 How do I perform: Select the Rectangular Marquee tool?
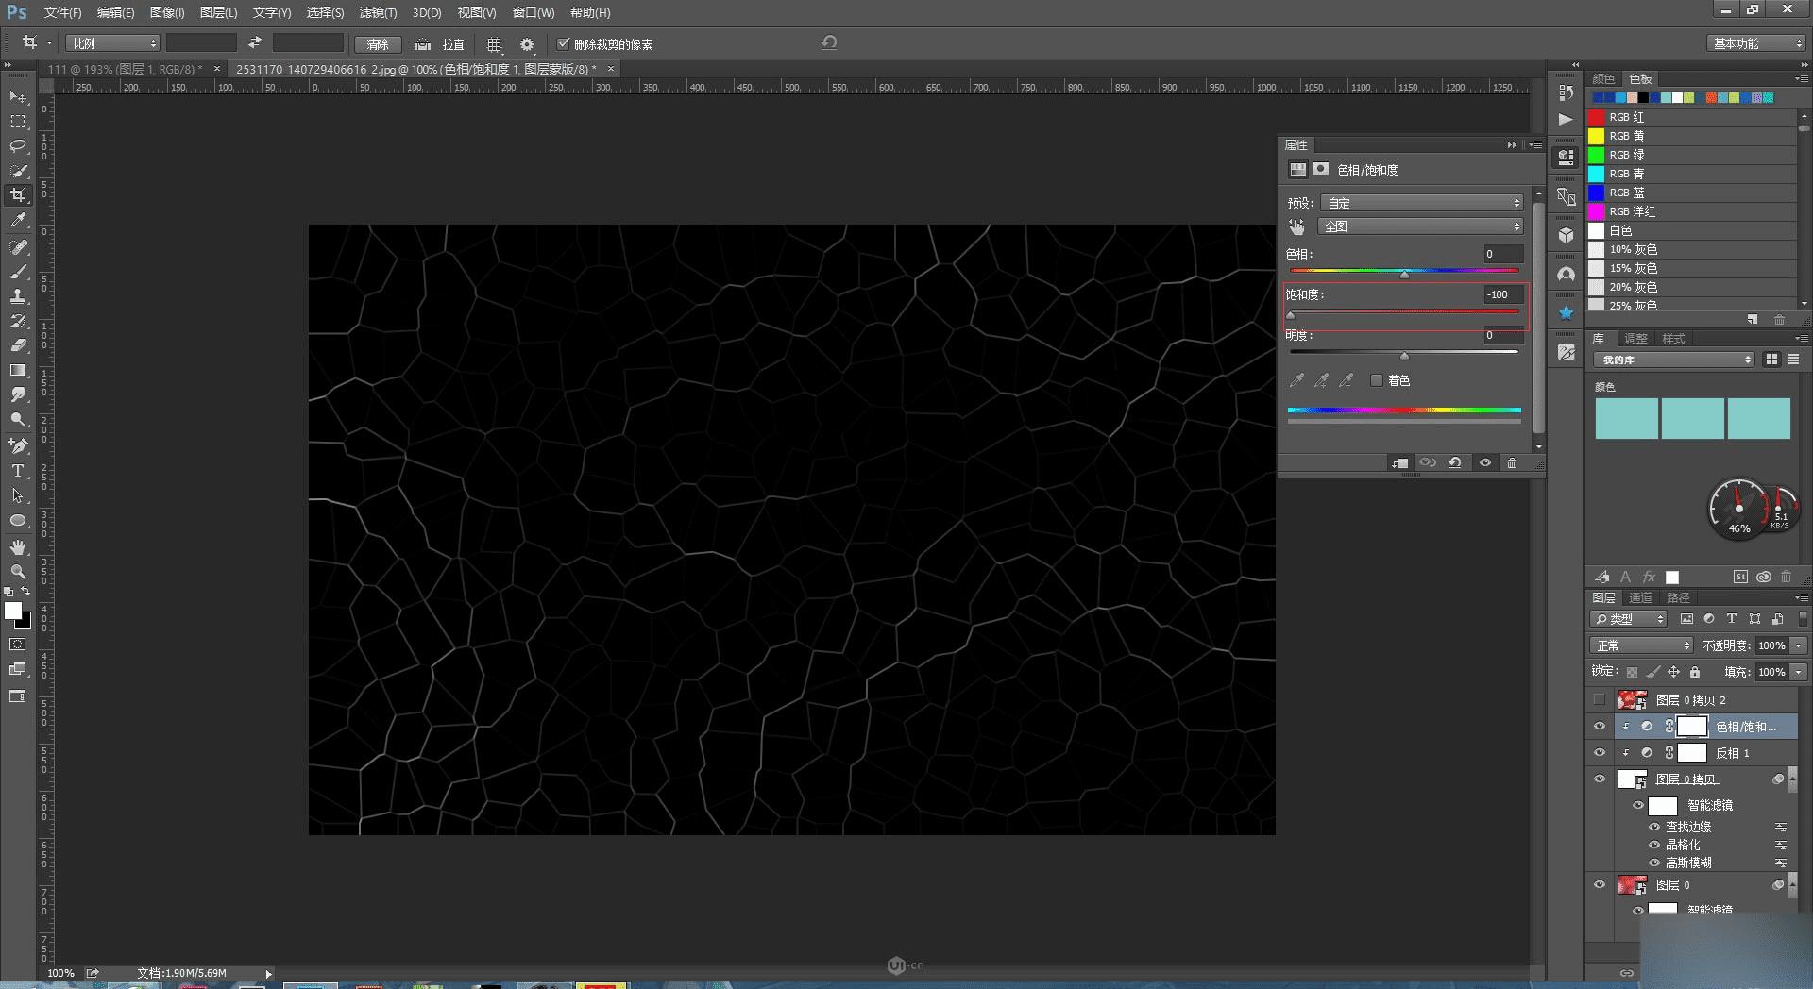click(18, 122)
